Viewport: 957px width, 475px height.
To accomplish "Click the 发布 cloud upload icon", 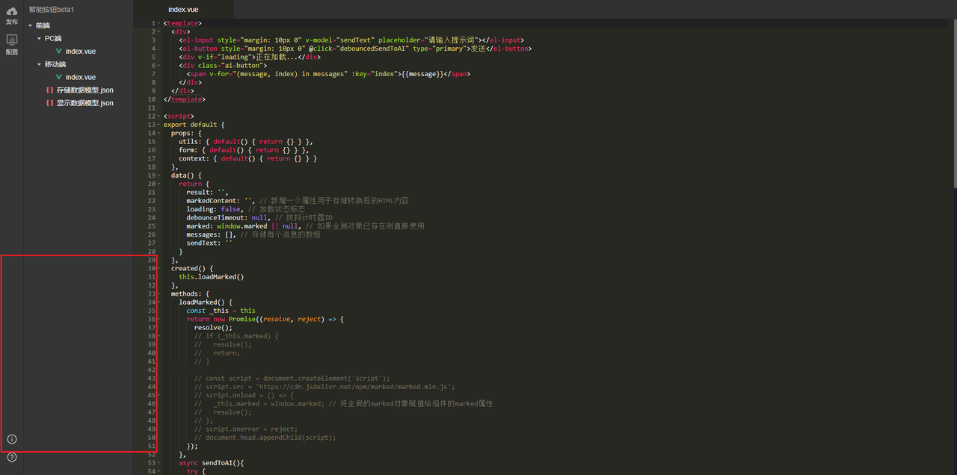I will pos(12,11).
